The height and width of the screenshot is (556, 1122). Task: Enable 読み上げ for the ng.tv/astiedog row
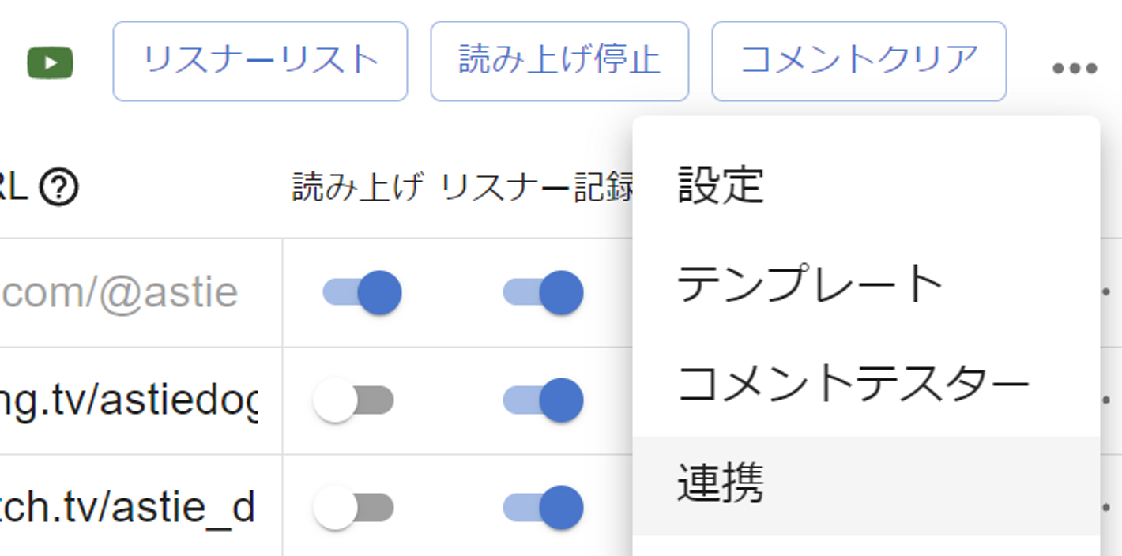(x=354, y=400)
